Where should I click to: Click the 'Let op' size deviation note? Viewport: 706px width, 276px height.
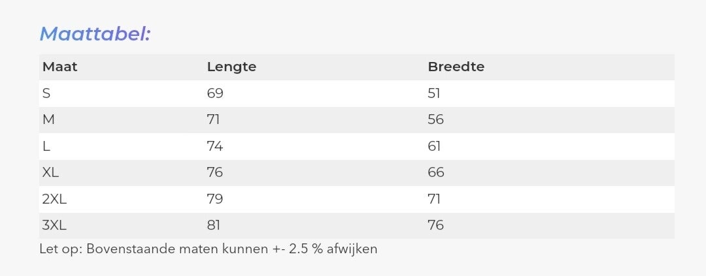[x=209, y=249]
